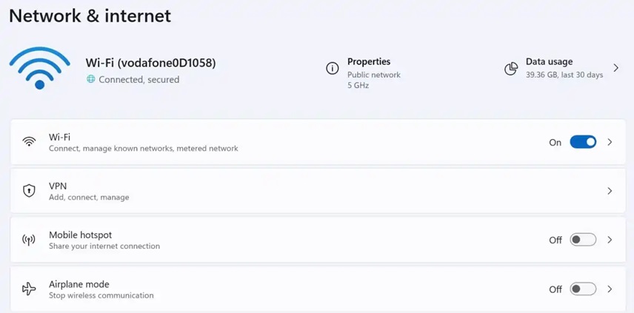Enable the Mobile hotspot toggle
This screenshot has height=313, width=634.
coord(583,240)
